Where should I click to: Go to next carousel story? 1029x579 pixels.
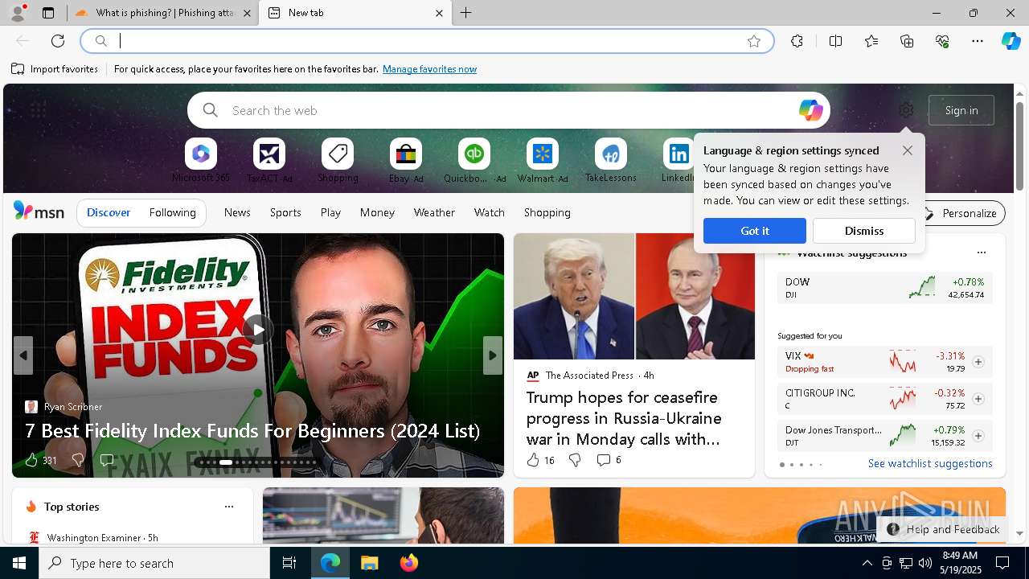coord(493,355)
